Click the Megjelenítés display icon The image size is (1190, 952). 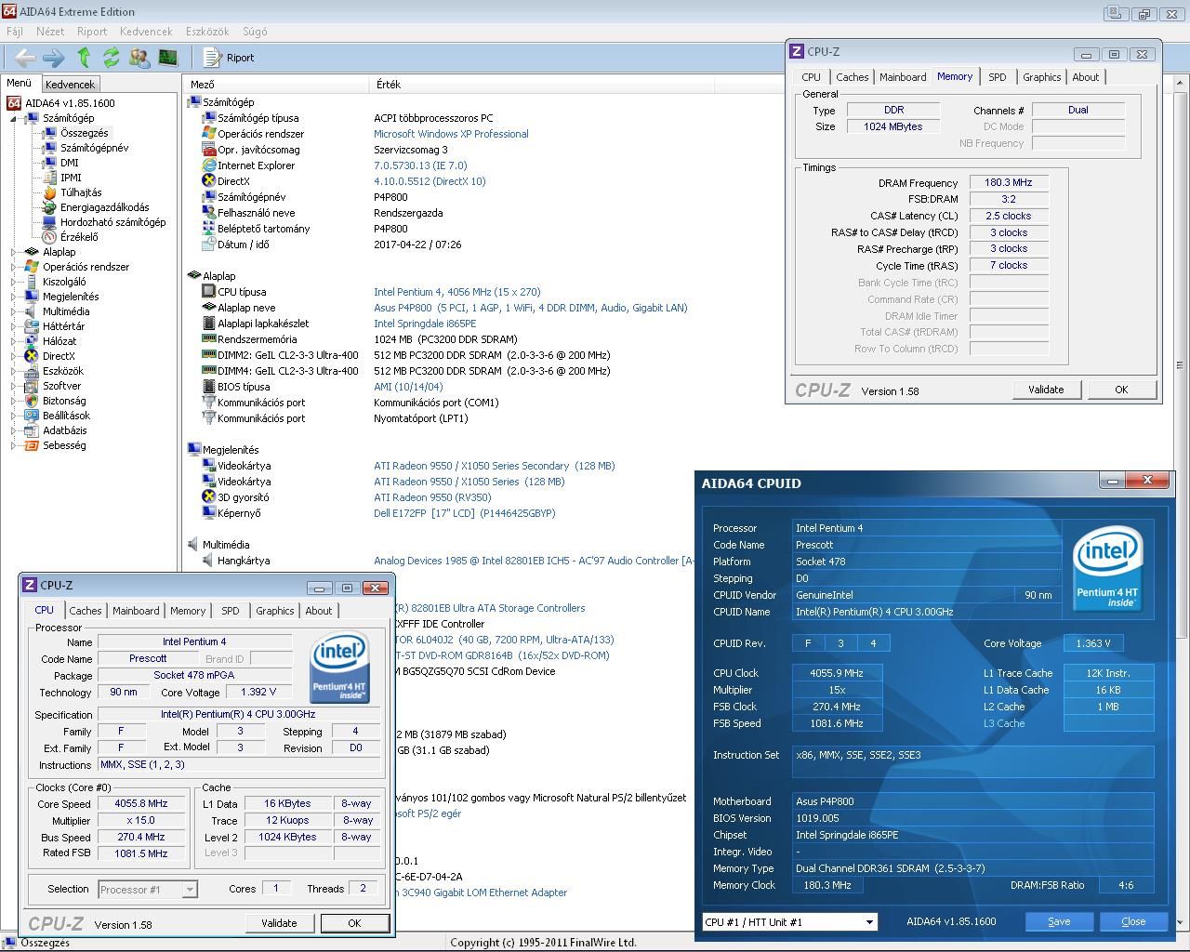pyautogui.click(x=32, y=297)
